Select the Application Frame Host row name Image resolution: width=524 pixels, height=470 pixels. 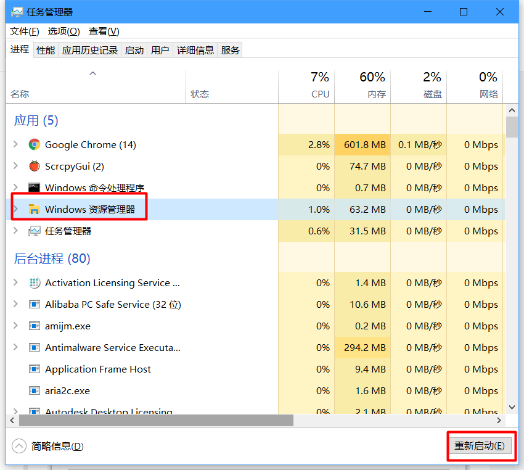click(x=98, y=369)
